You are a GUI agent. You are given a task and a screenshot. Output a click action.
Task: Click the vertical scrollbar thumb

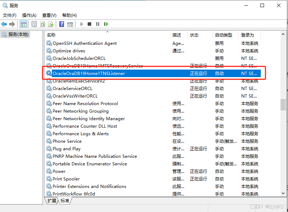tap(283, 105)
